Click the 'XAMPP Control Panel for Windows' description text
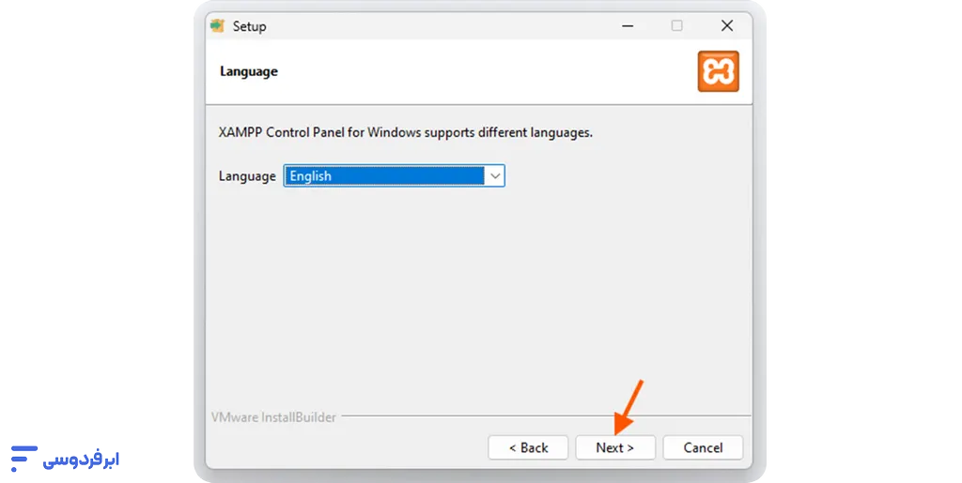This screenshot has height=483, width=962. (x=406, y=132)
